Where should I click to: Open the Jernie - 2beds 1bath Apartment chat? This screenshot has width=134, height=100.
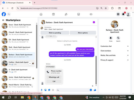click(18, 78)
